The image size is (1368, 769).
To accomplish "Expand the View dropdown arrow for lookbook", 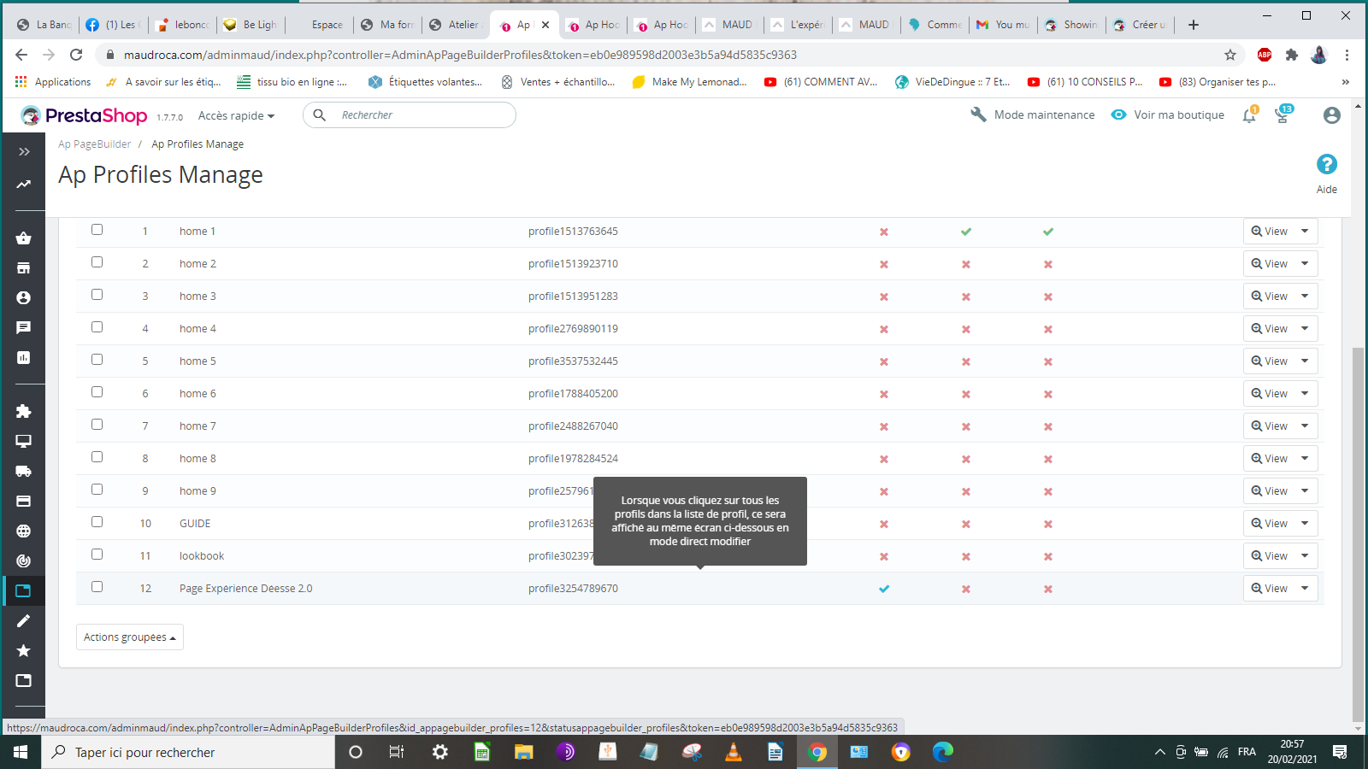I will [x=1305, y=555].
